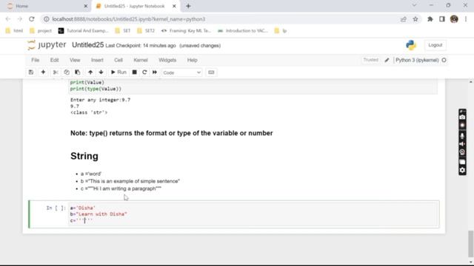474x266 pixels.
Task: Move selected cell down with the arrow icon
Action: tap(101, 72)
